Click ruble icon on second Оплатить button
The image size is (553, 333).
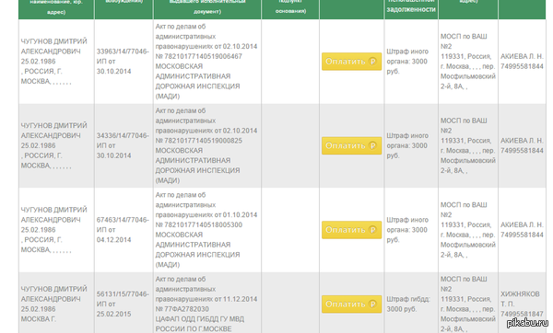(372, 145)
